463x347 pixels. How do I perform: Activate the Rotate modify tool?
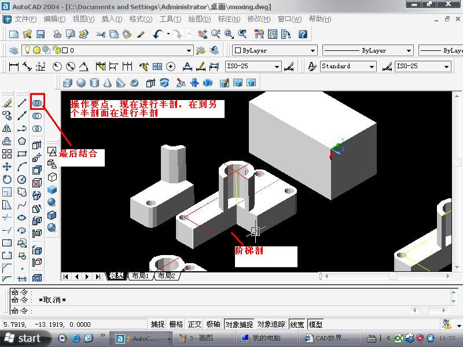pos(7,179)
